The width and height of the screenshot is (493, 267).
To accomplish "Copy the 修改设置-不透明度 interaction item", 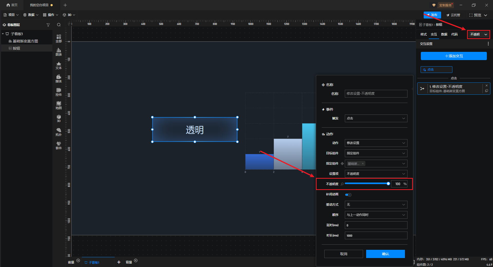I will (x=486, y=91).
